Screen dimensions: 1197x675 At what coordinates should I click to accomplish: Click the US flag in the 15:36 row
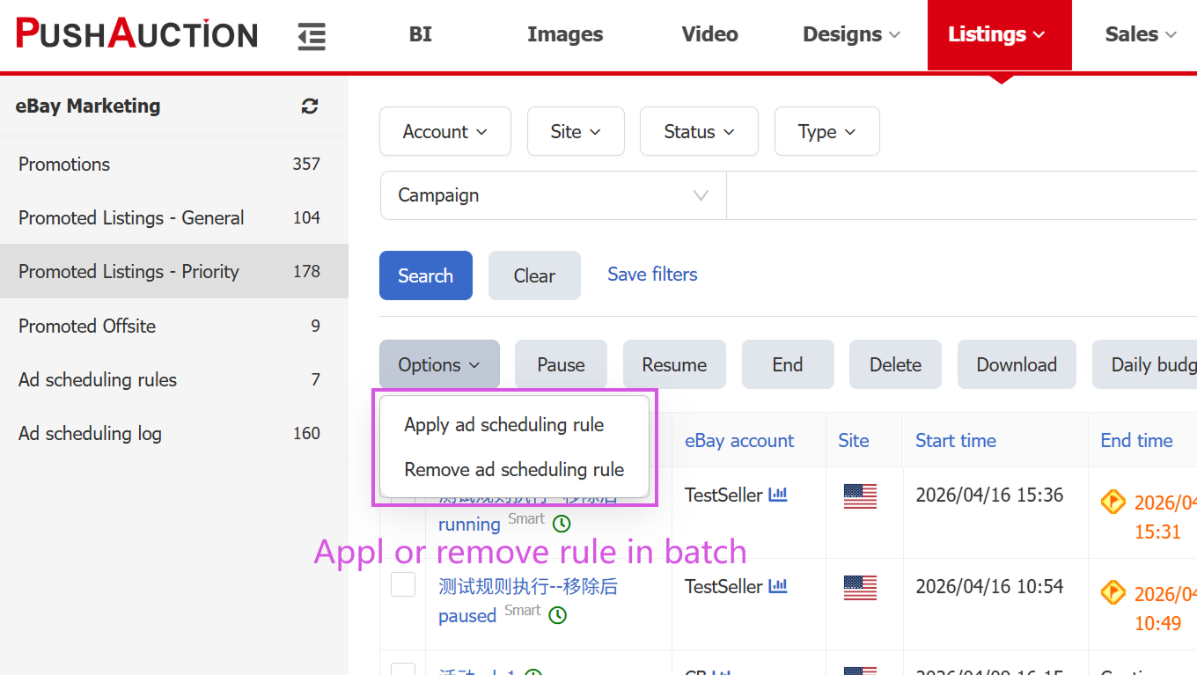pos(860,496)
